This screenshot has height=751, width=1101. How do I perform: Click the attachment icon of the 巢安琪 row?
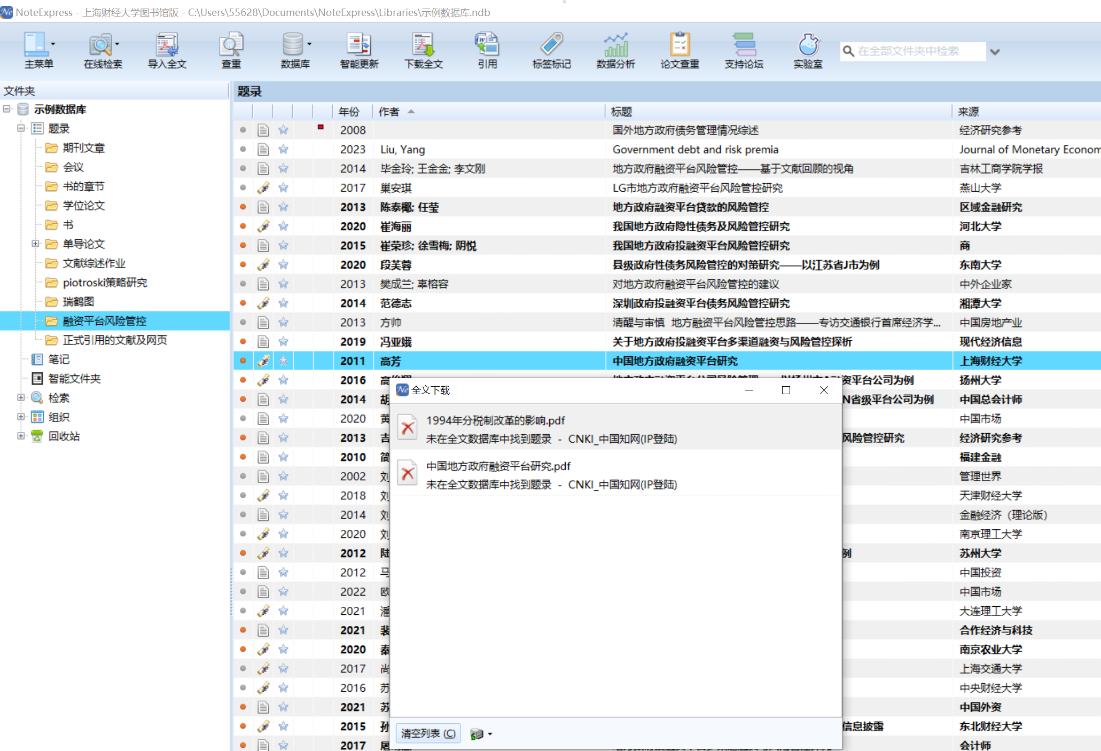[263, 187]
